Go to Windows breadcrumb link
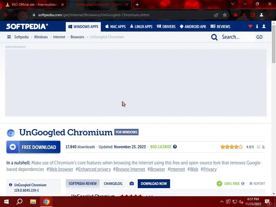This screenshot has width=276, height=207. pos(41,37)
